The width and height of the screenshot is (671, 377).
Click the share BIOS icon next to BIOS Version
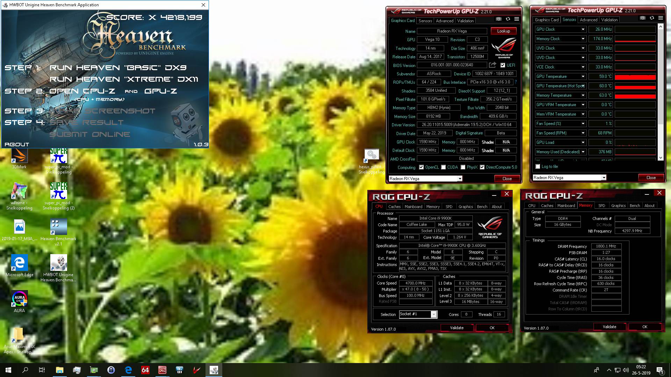[492, 65]
